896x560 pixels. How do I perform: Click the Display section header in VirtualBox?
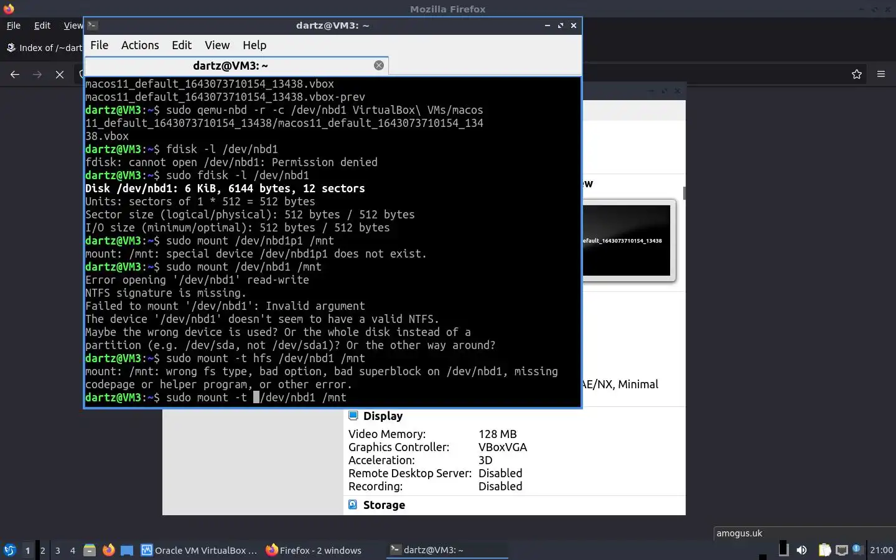[x=383, y=416]
